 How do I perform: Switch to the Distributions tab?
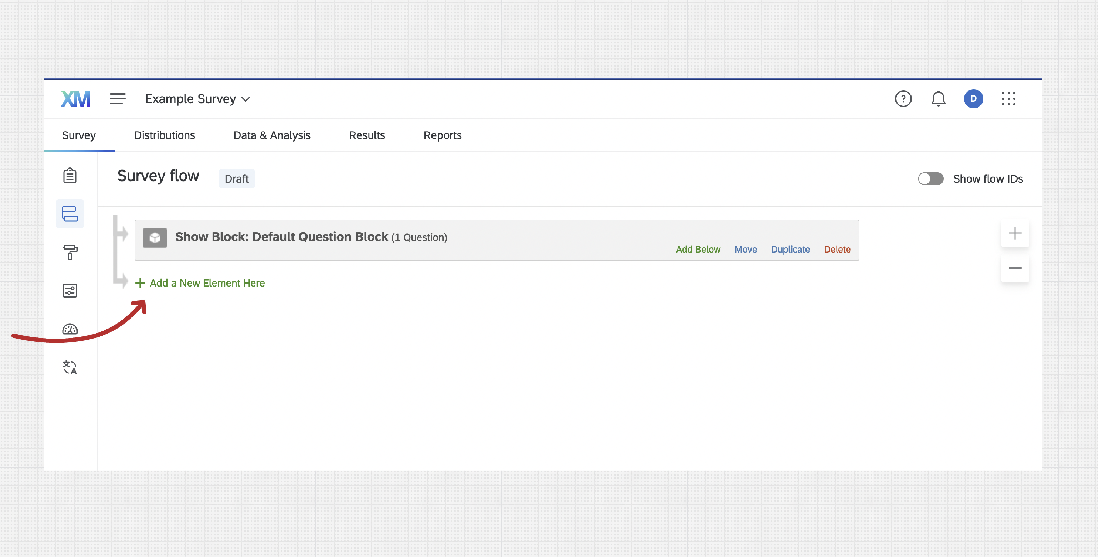[x=165, y=135]
